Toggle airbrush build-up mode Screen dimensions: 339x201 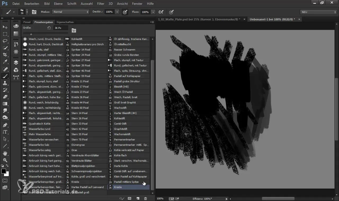(x=160, y=12)
